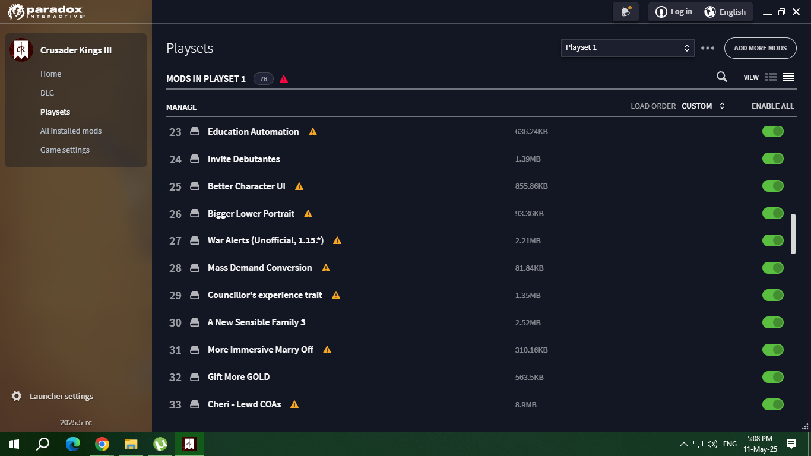811x456 pixels.
Task: Disable A New Sensible Family 3 toggle
Action: click(773, 322)
